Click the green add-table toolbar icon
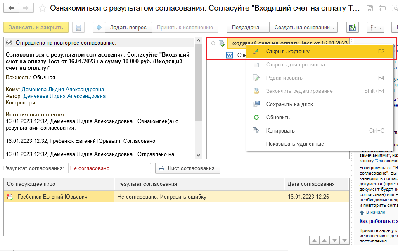The image size is (398, 251). pyautogui.click(x=352, y=28)
